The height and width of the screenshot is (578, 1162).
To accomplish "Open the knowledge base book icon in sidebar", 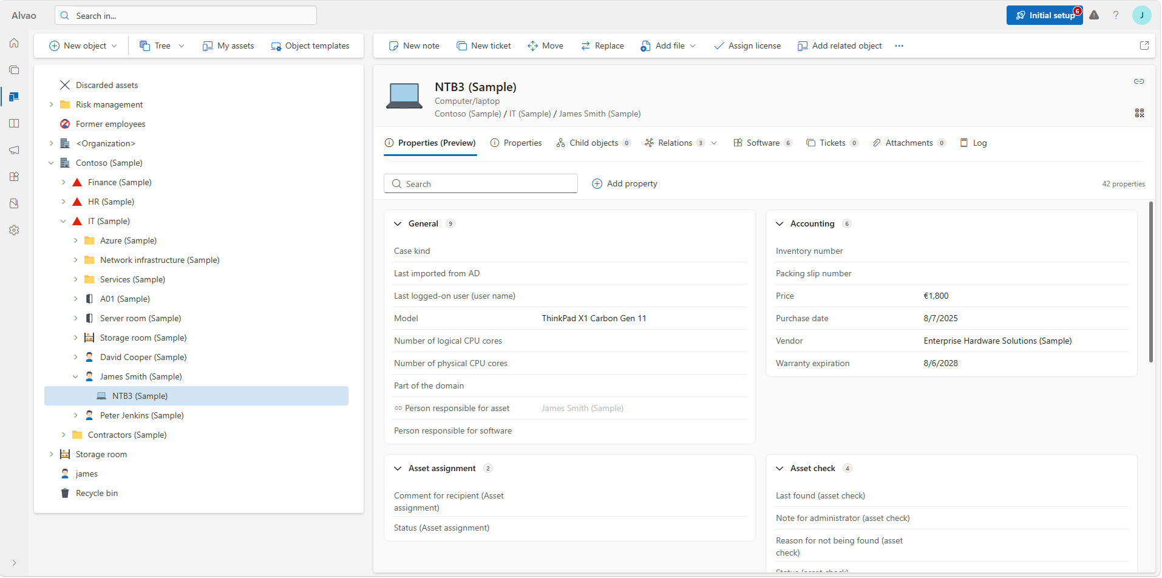I will (14, 123).
